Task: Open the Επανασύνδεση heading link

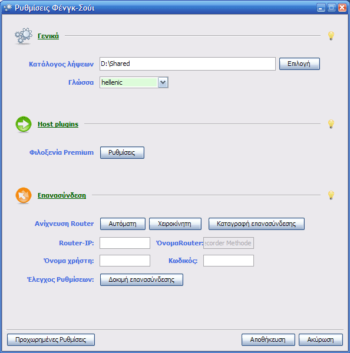Action: (62, 195)
